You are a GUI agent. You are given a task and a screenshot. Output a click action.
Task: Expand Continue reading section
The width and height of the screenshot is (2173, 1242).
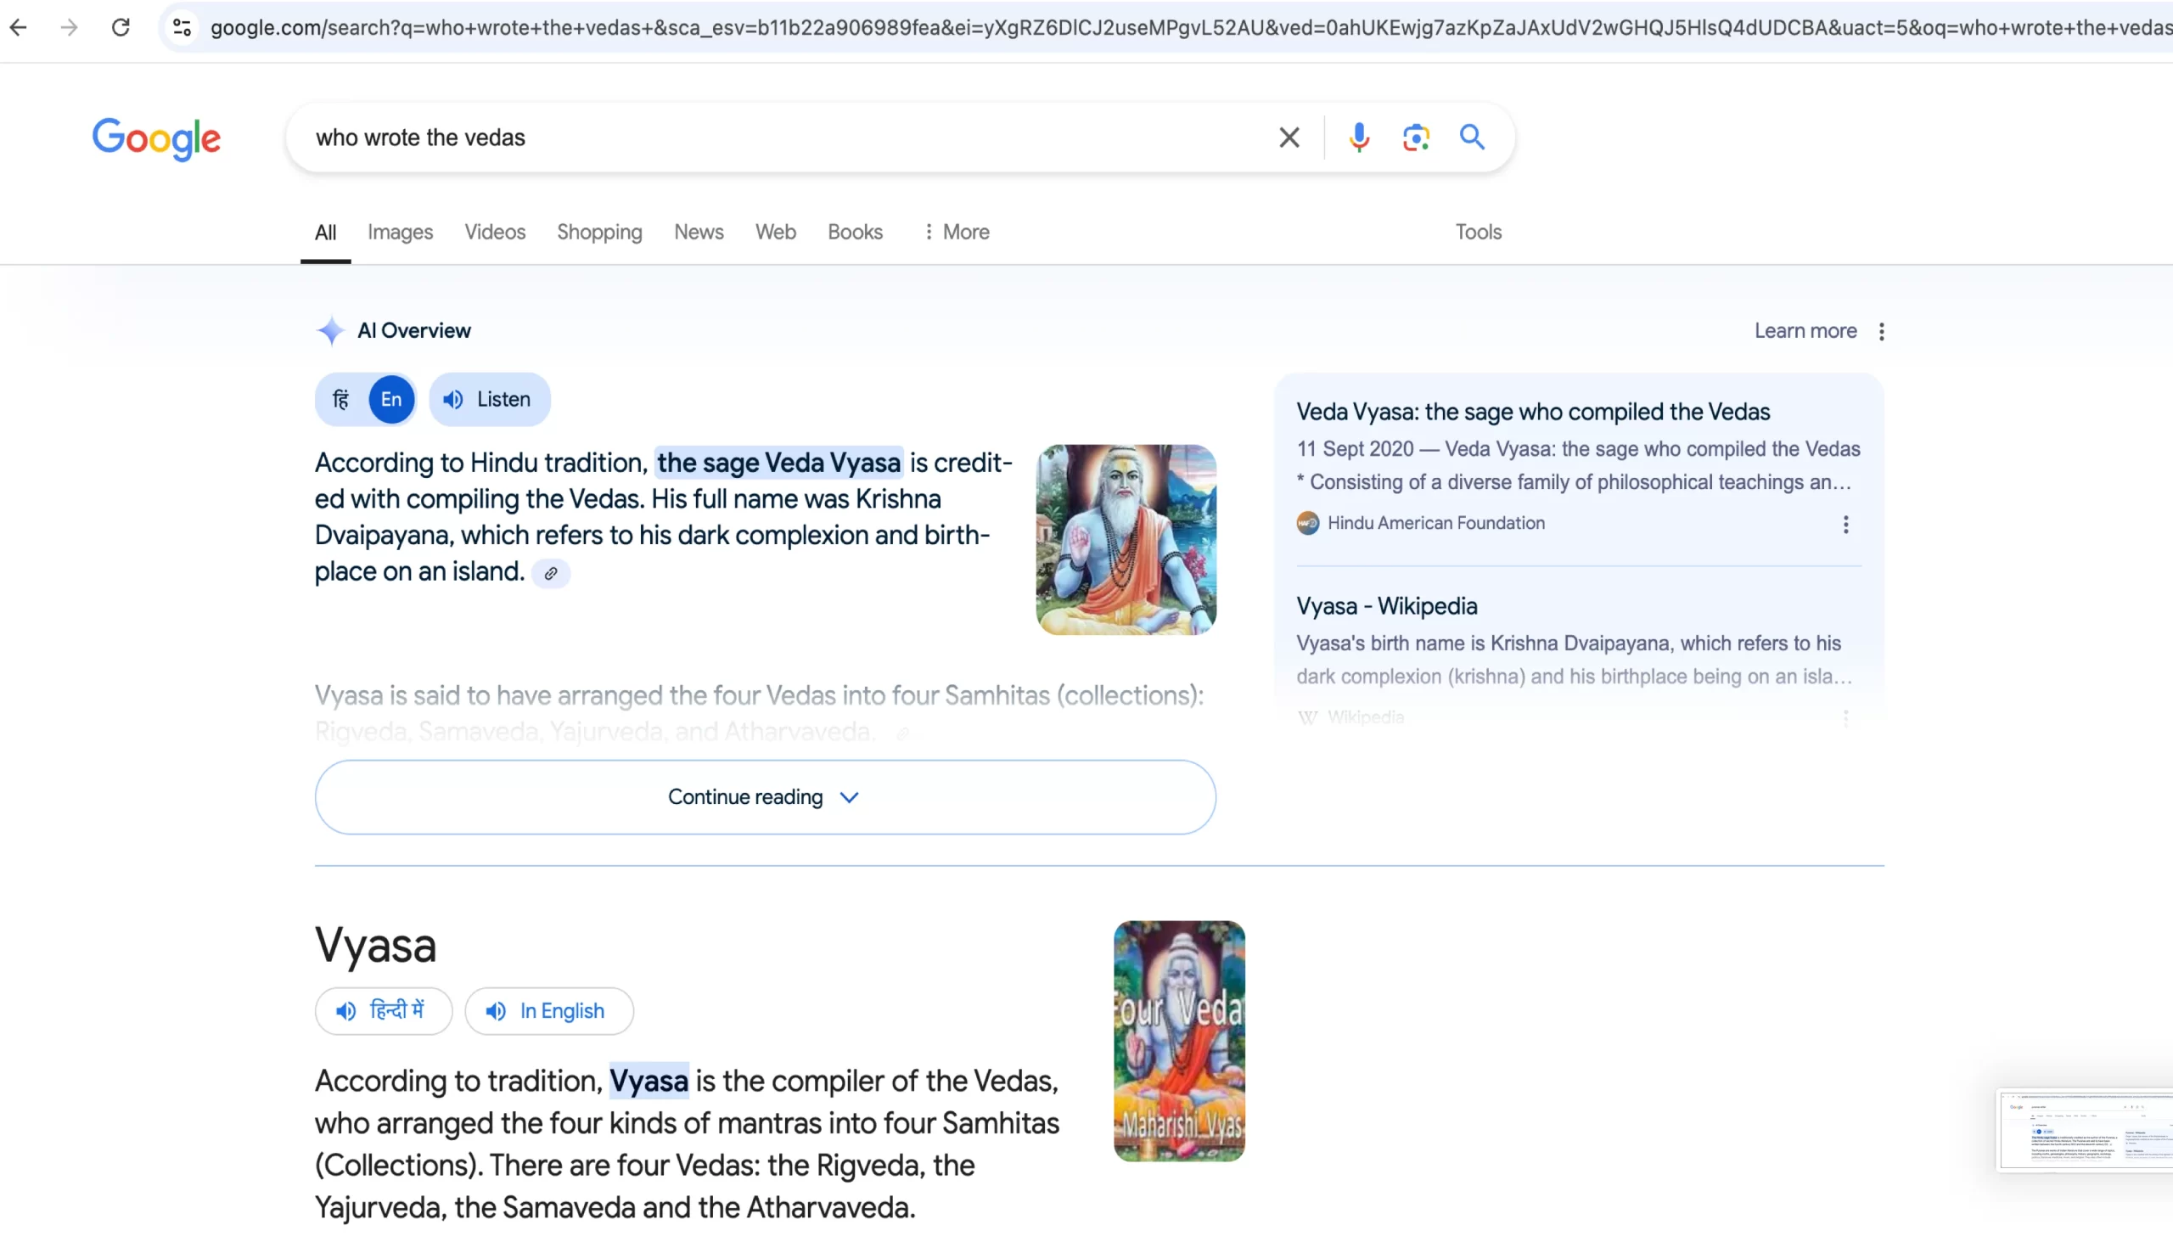pyautogui.click(x=764, y=796)
